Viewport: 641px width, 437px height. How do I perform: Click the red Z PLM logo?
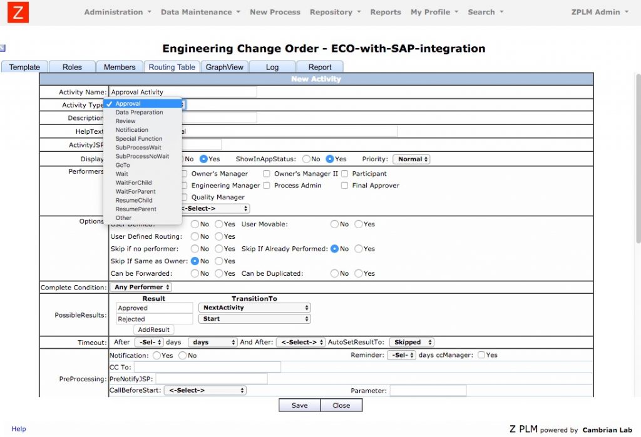click(17, 12)
